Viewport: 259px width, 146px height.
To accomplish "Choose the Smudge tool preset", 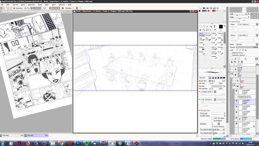I will click(220, 48).
